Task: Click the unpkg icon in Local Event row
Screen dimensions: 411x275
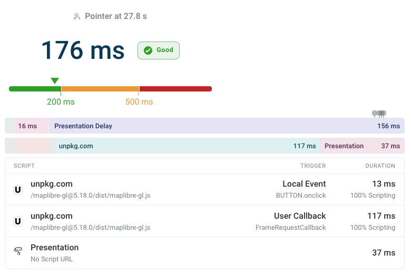Action: (x=18, y=190)
